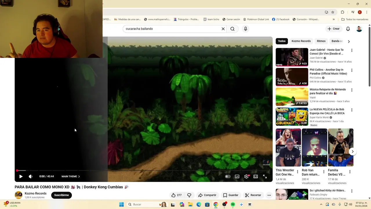This screenshot has height=209, width=371.
Task: Select the Ritmos filter chip
Action: click(x=321, y=41)
